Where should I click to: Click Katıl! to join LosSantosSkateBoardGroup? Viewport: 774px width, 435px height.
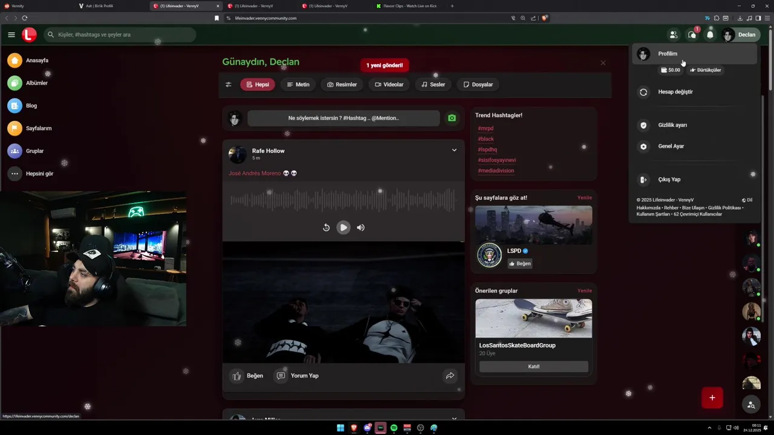[x=533, y=367]
